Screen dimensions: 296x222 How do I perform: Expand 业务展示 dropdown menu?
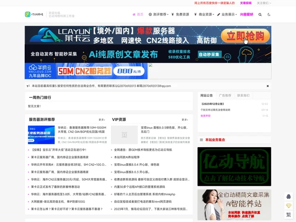(227, 14)
